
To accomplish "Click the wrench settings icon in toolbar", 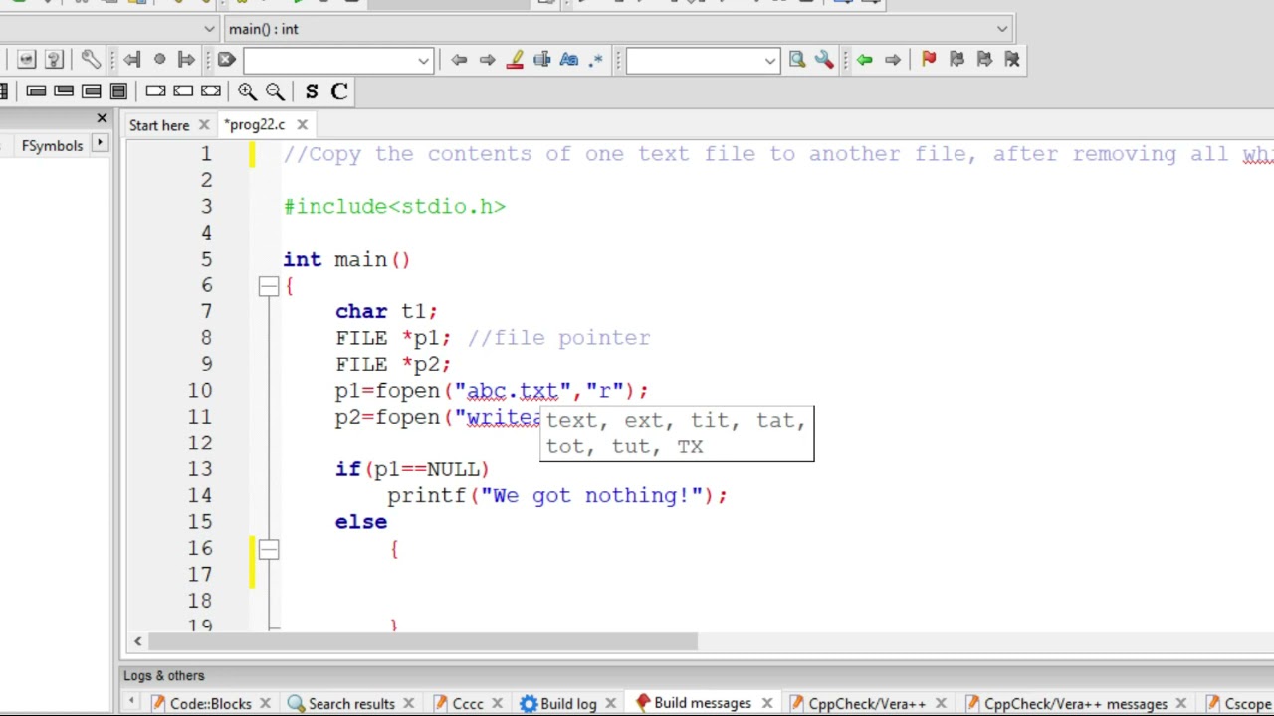I will 90,60.
